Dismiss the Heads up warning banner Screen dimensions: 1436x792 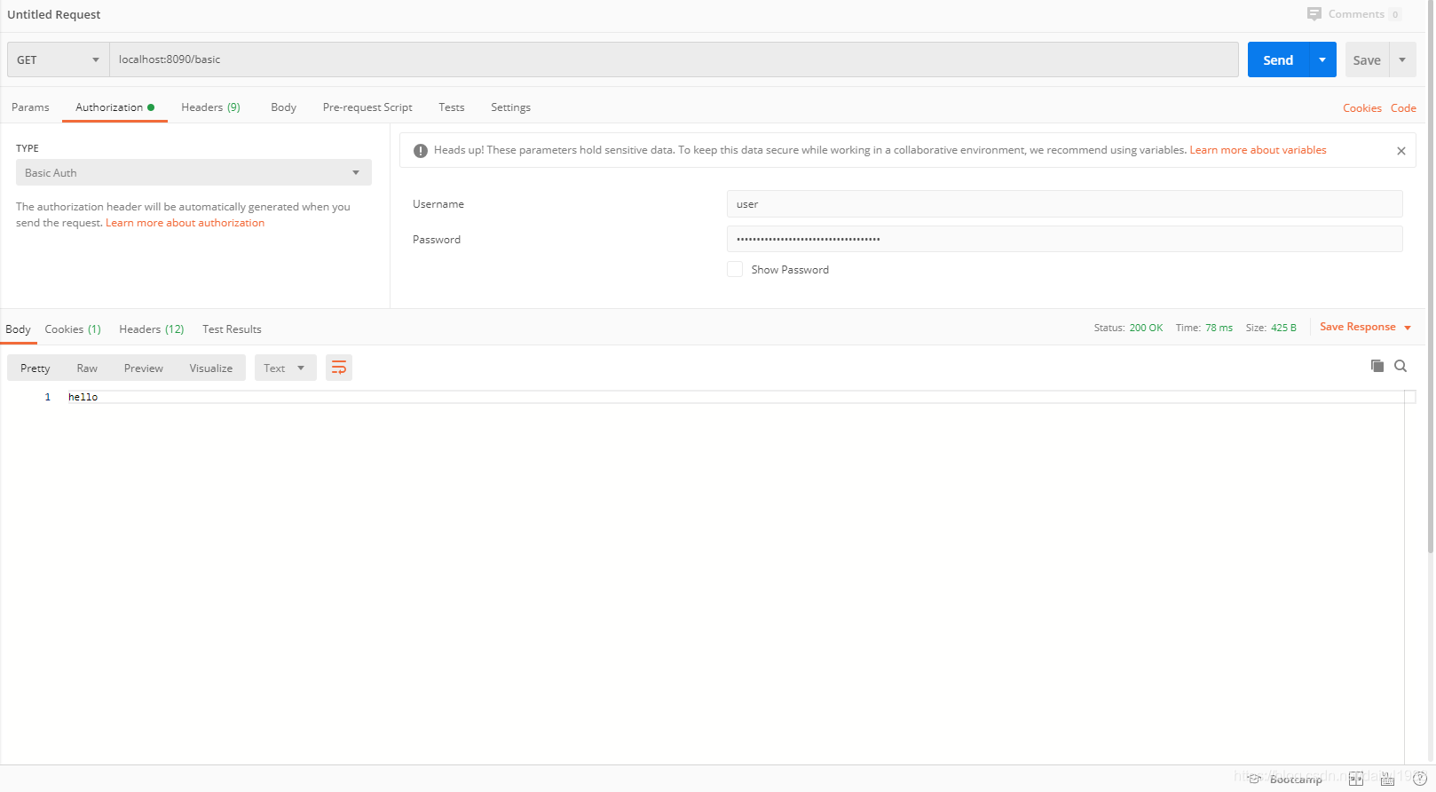(x=1401, y=151)
